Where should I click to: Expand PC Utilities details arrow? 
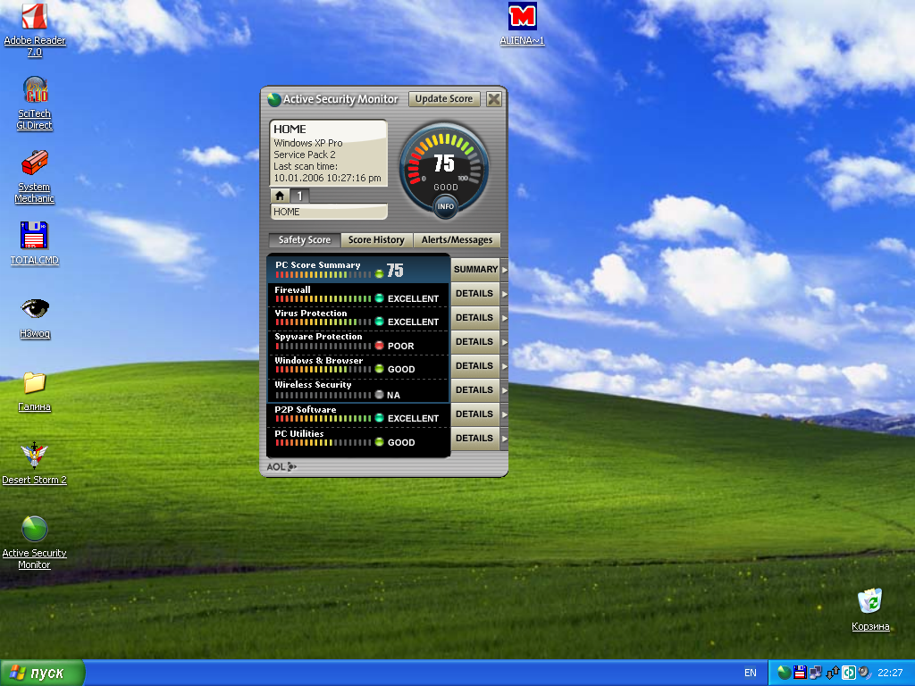tap(504, 438)
